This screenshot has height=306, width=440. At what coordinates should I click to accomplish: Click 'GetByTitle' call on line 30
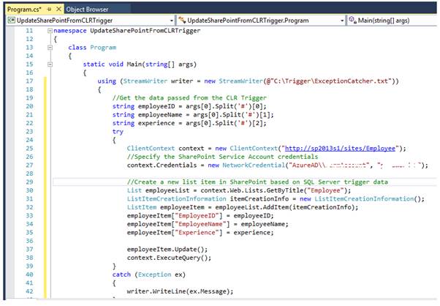285,190
